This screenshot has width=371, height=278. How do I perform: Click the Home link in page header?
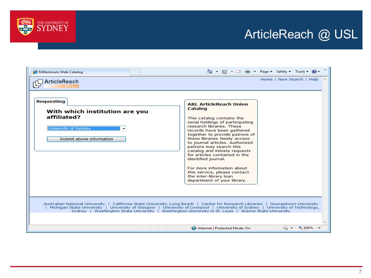266,80
